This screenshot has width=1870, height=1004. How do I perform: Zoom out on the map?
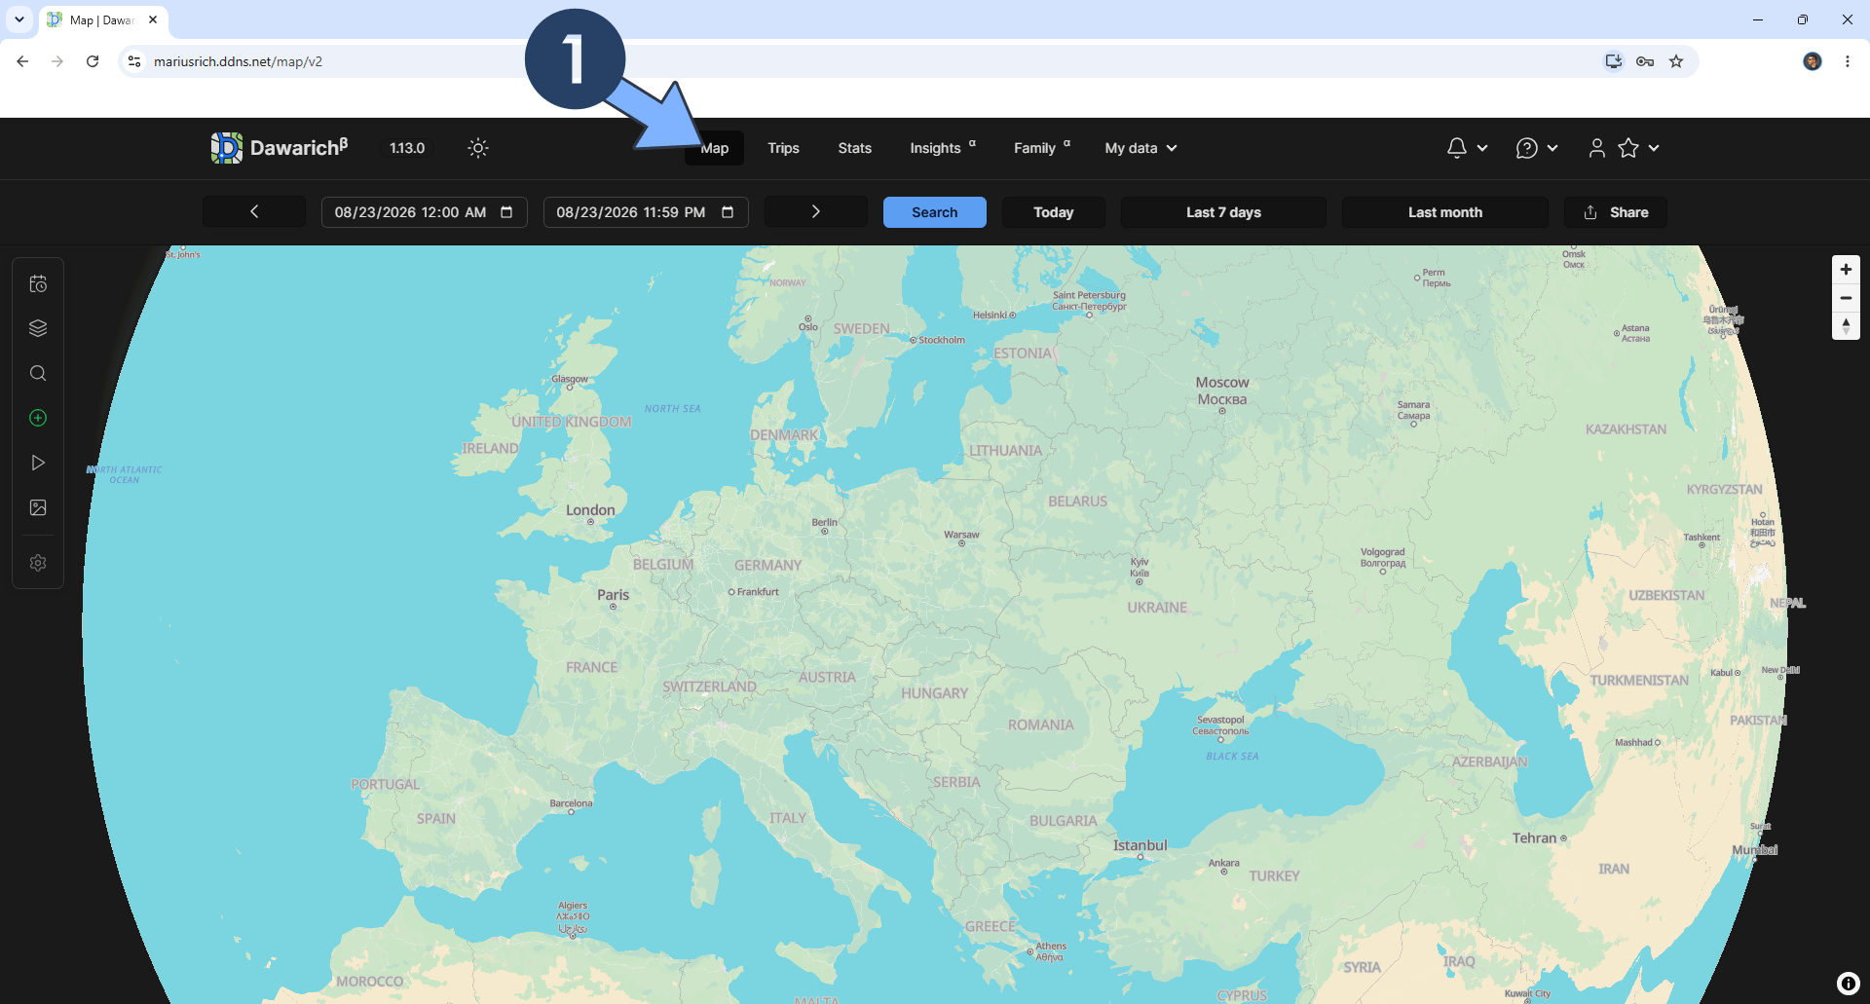(x=1846, y=298)
